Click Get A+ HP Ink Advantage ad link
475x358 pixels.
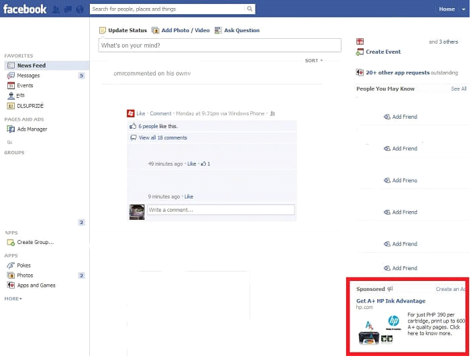[390, 301]
